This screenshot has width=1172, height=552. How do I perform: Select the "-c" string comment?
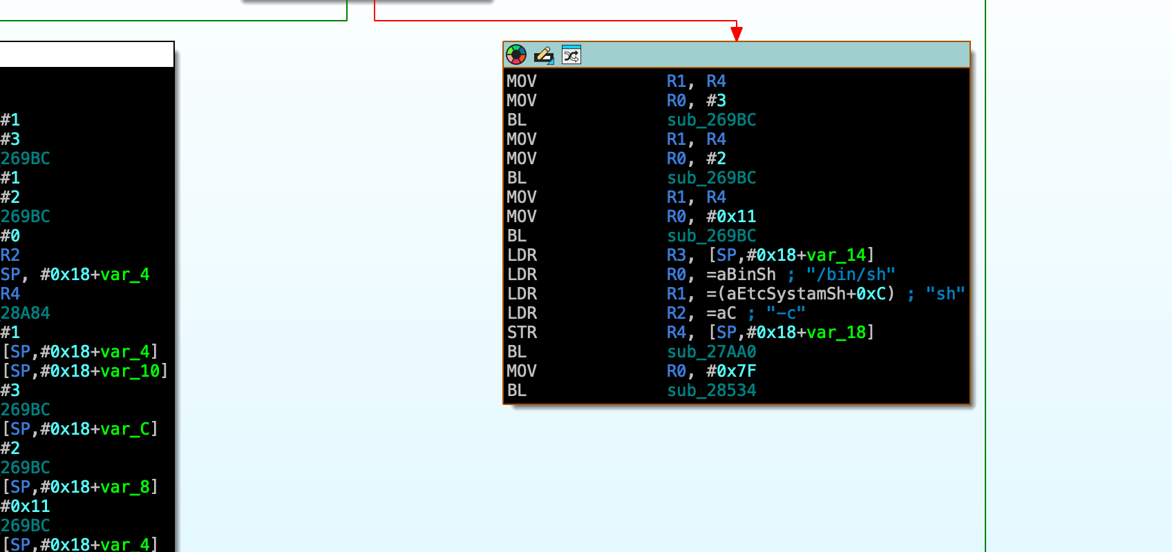pos(786,313)
